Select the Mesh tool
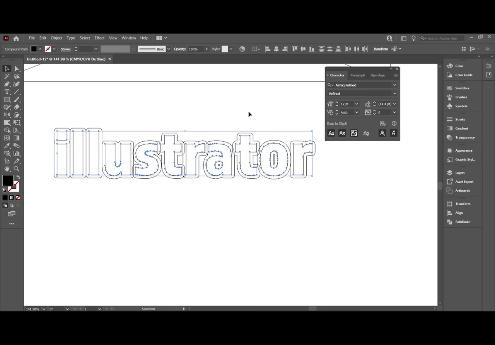495x345 pixels. [7, 138]
